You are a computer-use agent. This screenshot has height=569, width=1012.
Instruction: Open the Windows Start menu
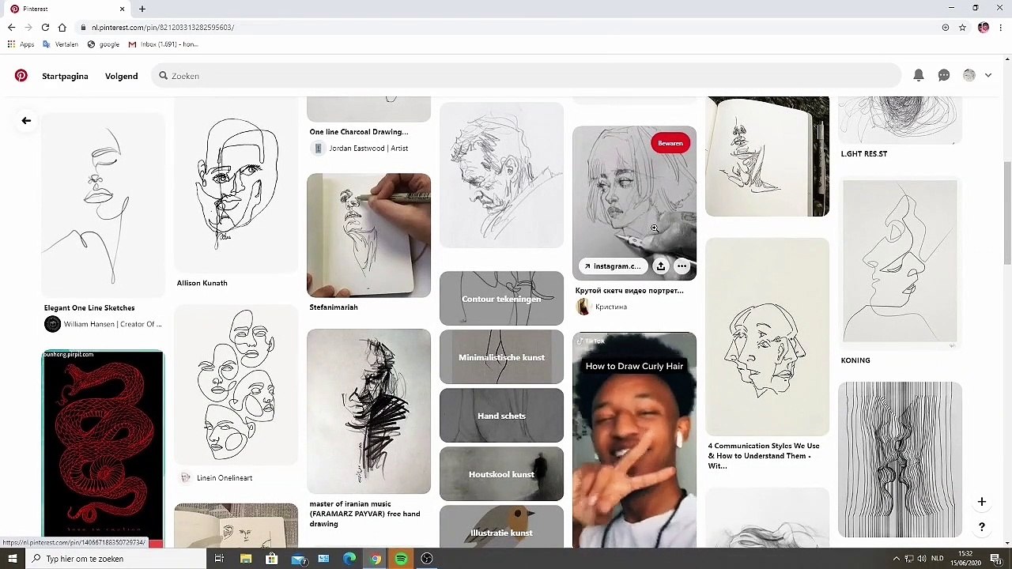[x=13, y=559]
